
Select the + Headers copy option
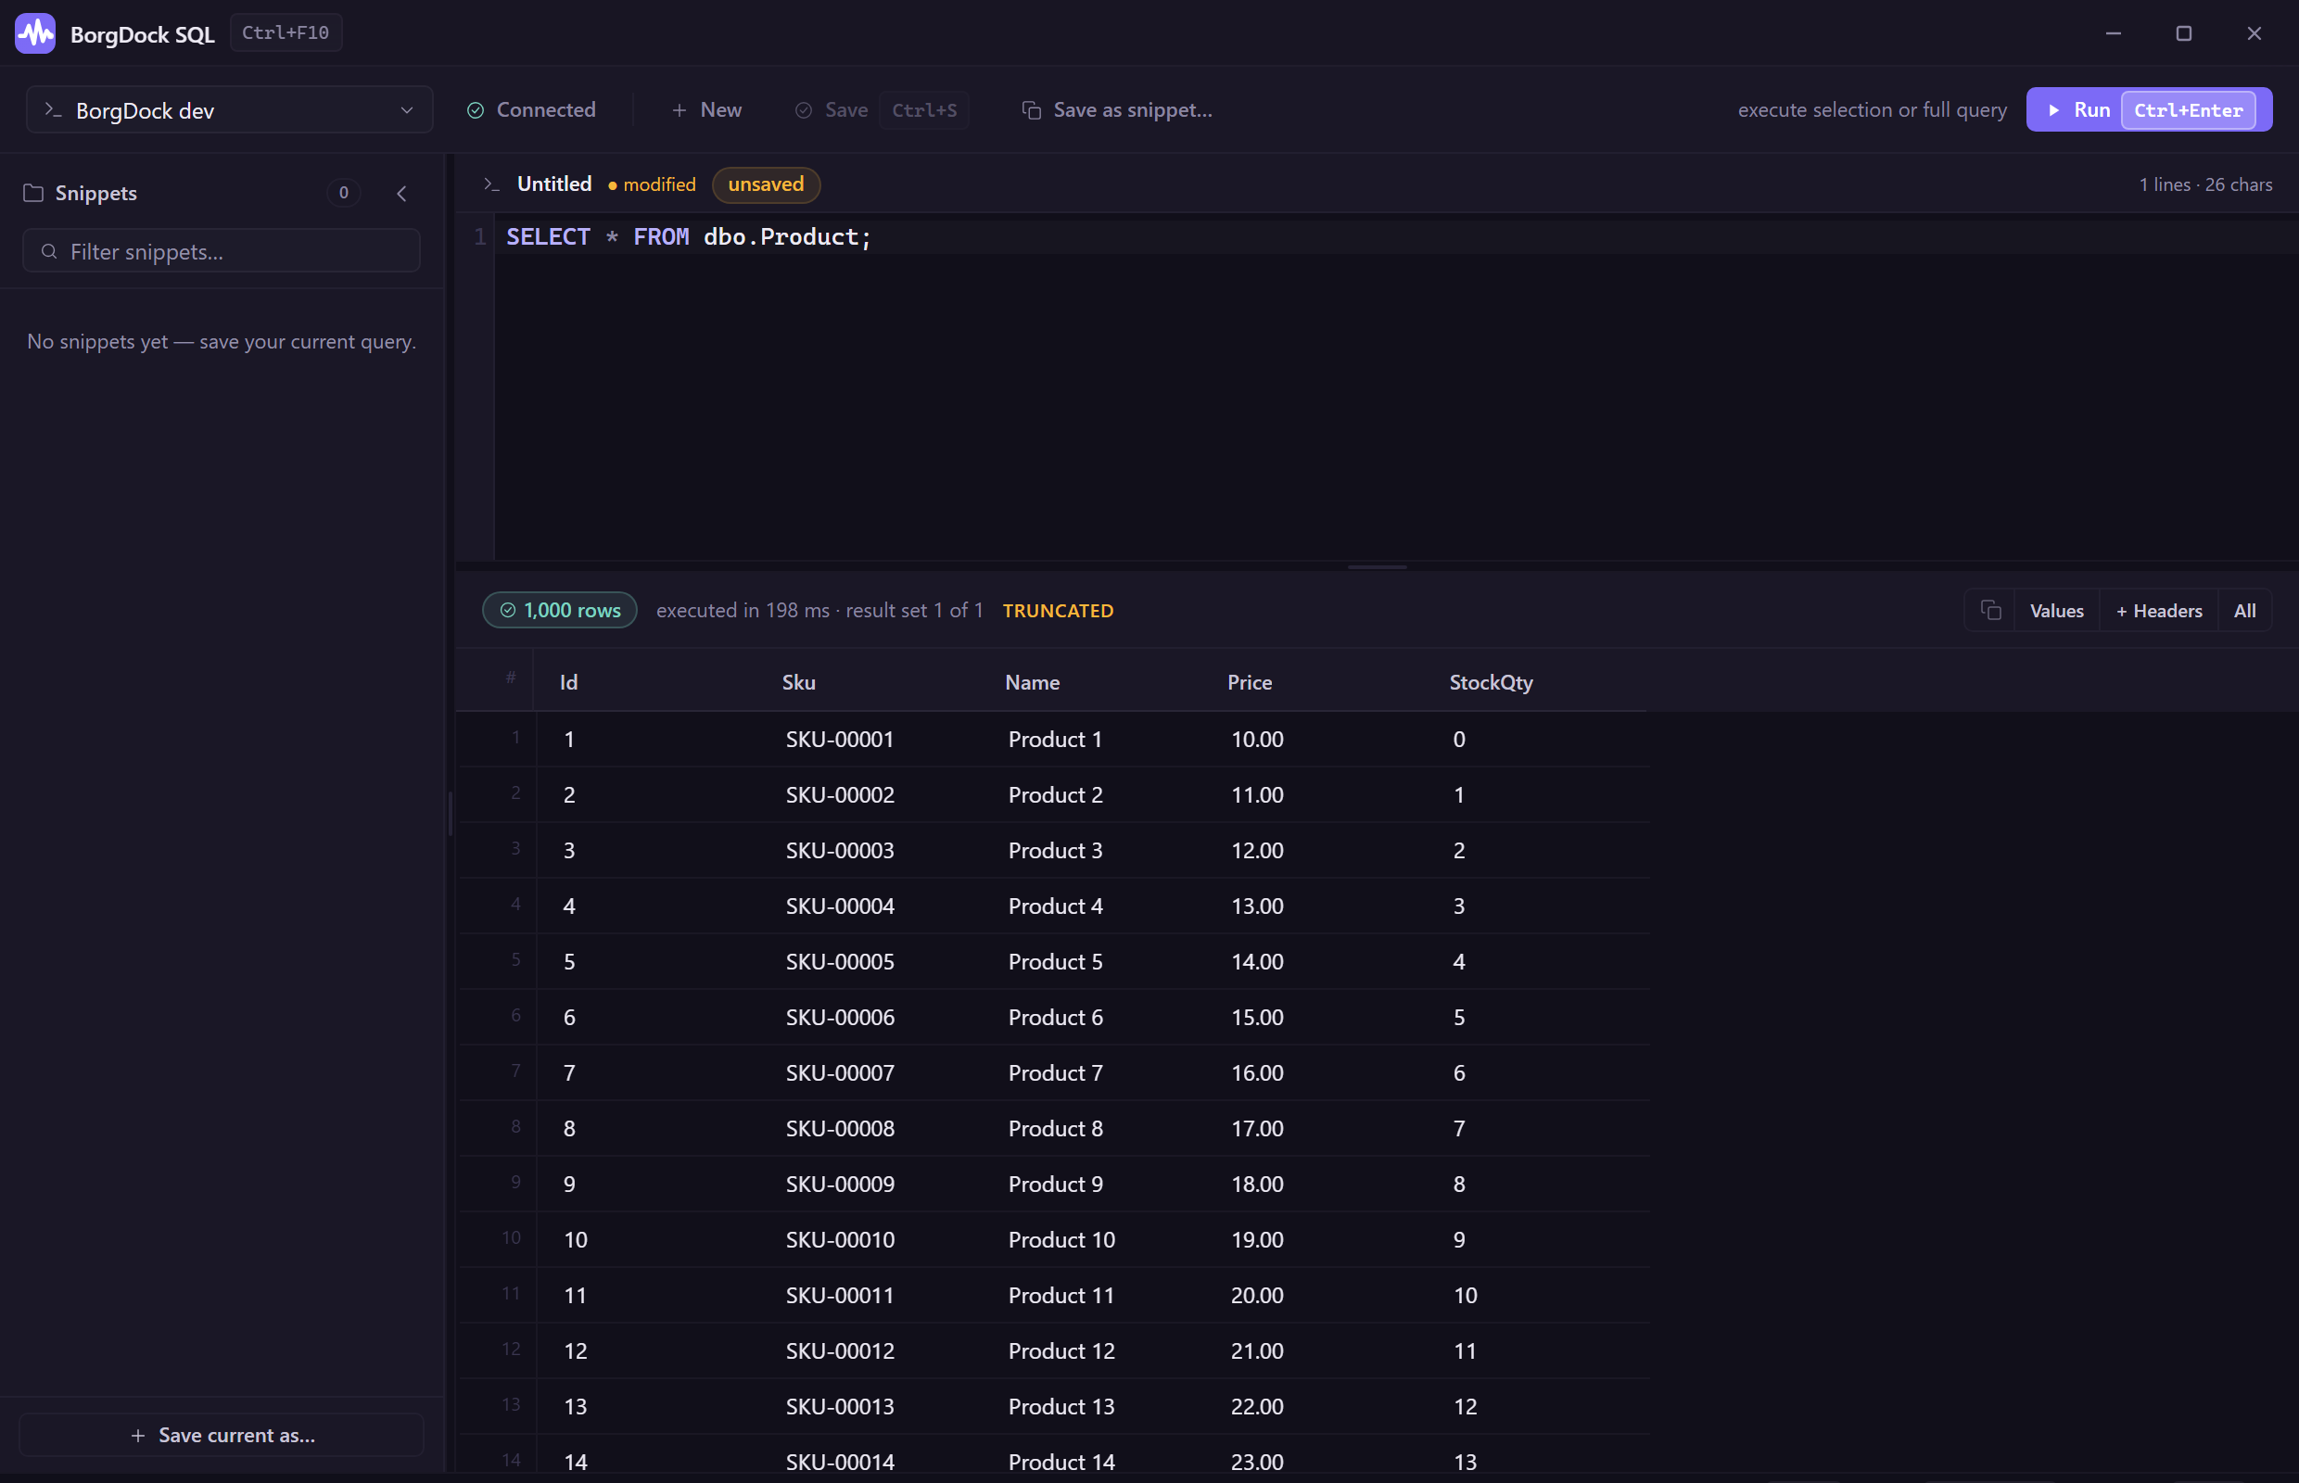2158,611
